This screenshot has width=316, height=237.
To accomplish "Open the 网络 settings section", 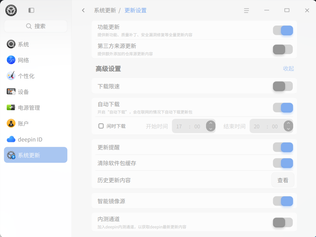I will tap(36, 60).
